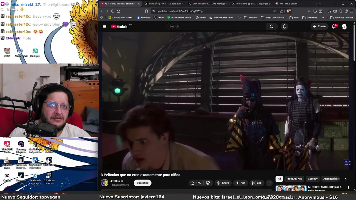Viewport: 356px width, 200px height.
Task: Open the Deepfakes bookmarks folder
Action: [310, 17]
